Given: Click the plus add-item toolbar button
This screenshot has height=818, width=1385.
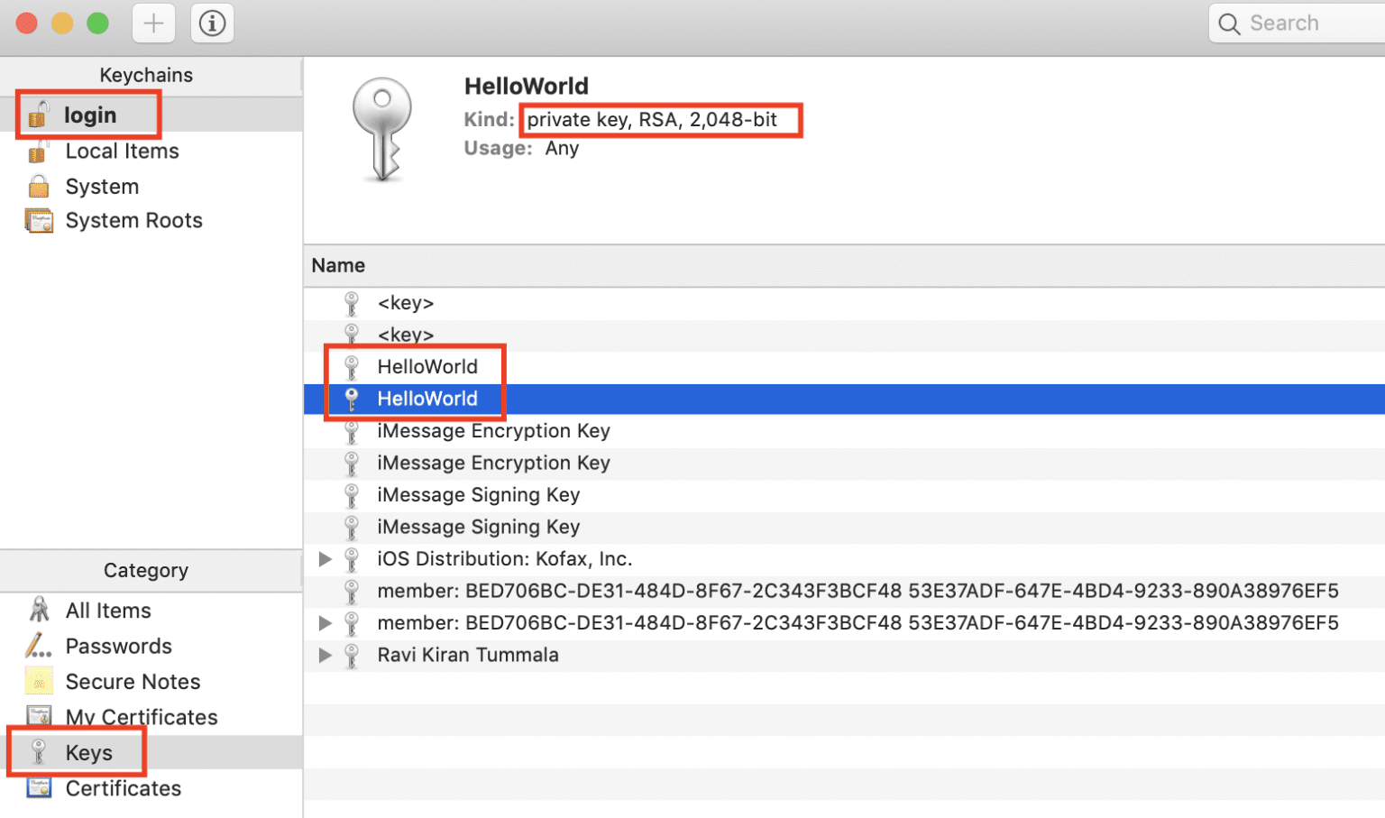Looking at the screenshot, I should point(153,23).
